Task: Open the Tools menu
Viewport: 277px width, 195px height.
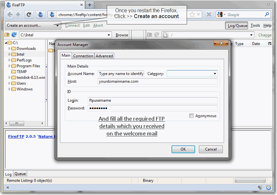Action: coord(255,25)
